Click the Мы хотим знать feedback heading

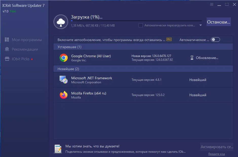point(92,146)
